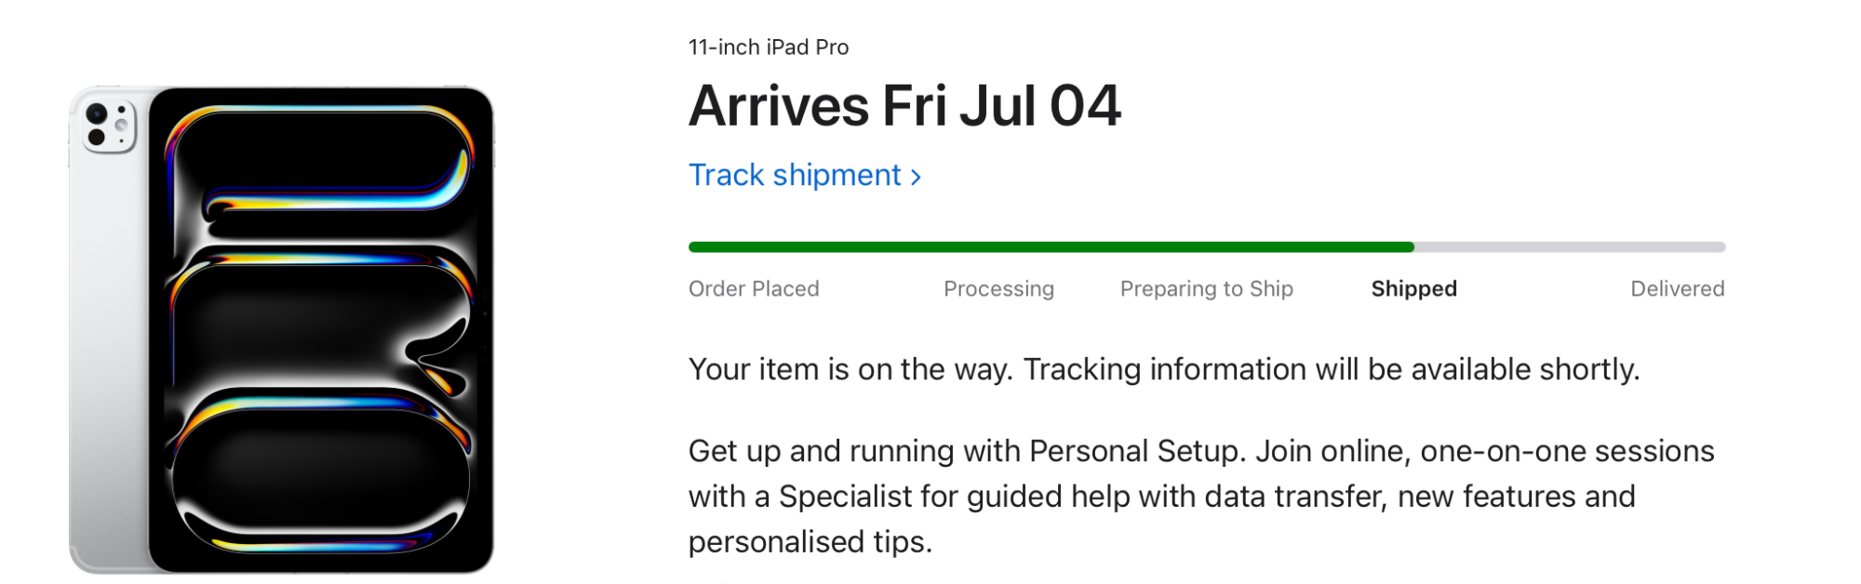The height and width of the screenshot is (584, 1861).
Task: Open the chevron next to Track shipment
Action: pyautogui.click(x=916, y=175)
